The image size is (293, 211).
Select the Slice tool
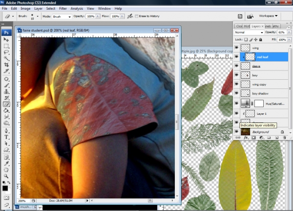click(6, 71)
